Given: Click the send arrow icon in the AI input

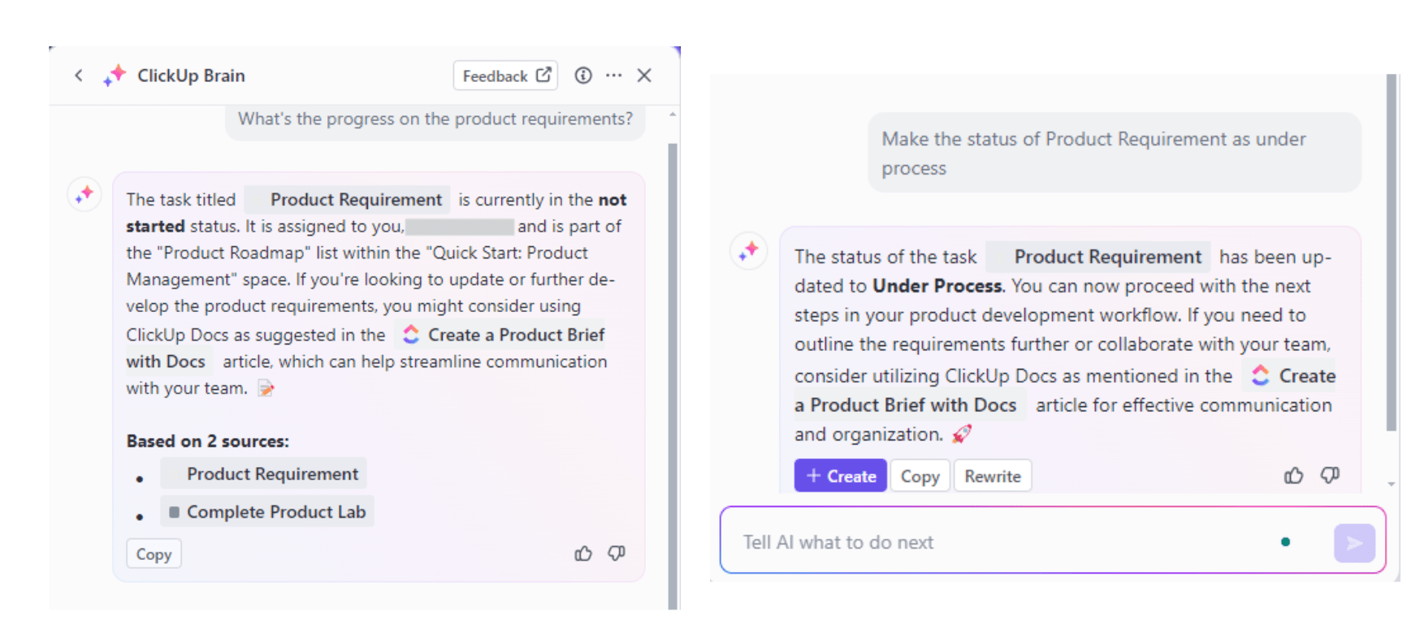Looking at the screenshot, I should click(1353, 542).
